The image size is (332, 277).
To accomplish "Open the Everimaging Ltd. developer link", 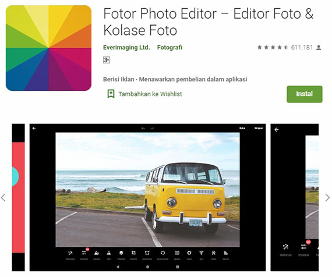I will [x=126, y=47].
